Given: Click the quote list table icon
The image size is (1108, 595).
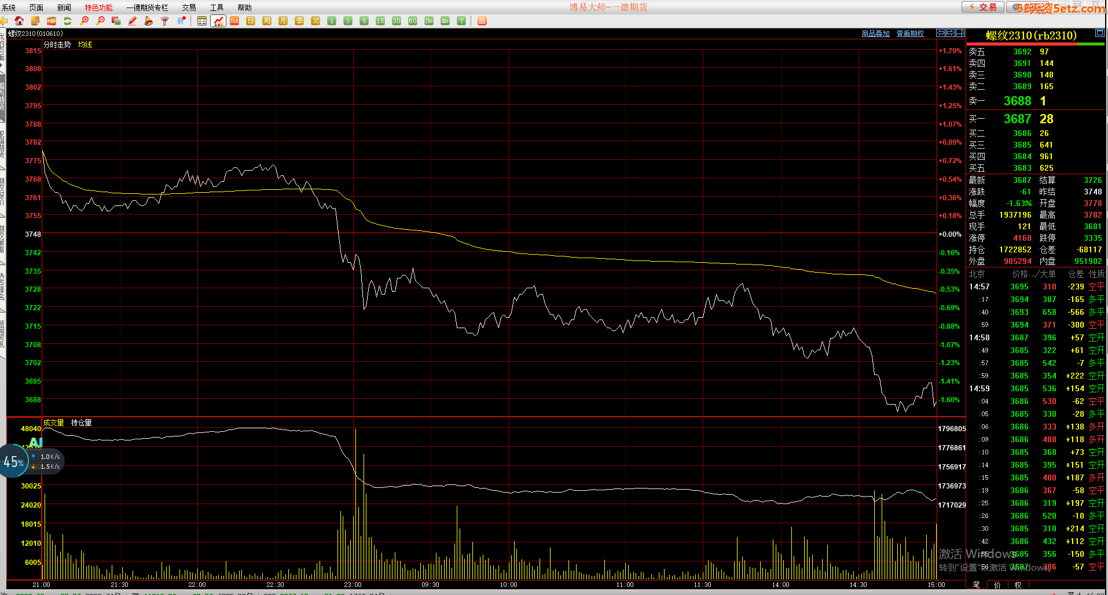Looking at the screenshot, I should pos(202,21).
